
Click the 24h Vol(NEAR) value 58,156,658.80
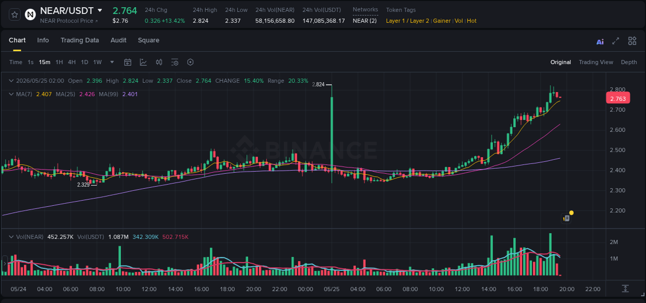(275, 21)
